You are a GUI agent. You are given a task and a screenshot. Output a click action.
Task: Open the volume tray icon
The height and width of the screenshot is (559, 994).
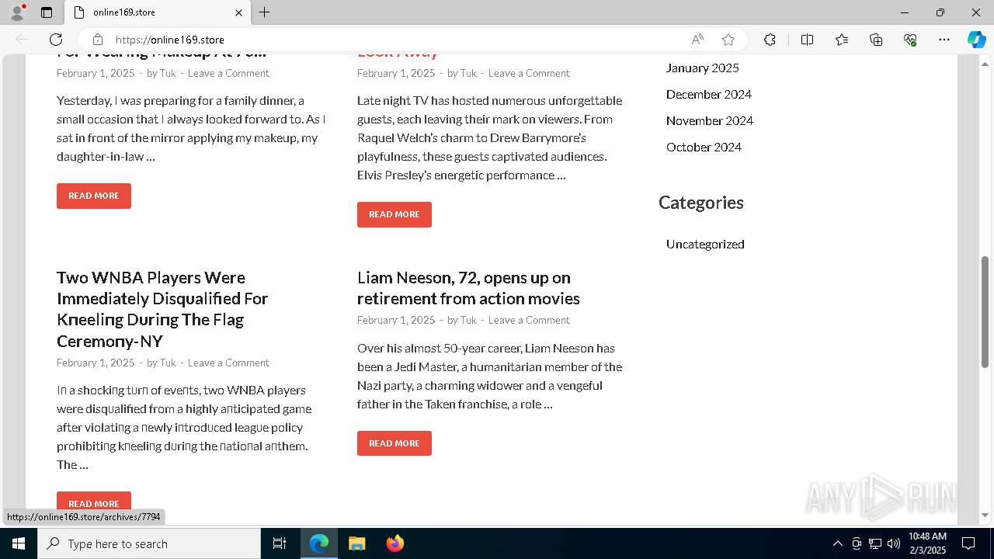893,543
